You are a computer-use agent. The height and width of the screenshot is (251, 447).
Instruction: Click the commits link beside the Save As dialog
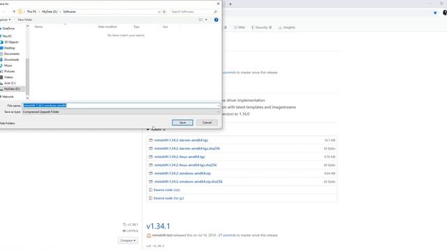[x=229, y=73]
